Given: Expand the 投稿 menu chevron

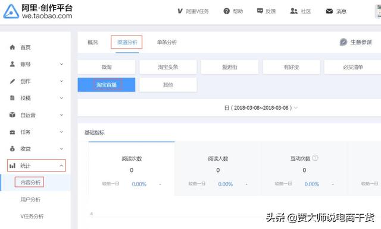Looking at the screenshot, I should pos(61,98).
